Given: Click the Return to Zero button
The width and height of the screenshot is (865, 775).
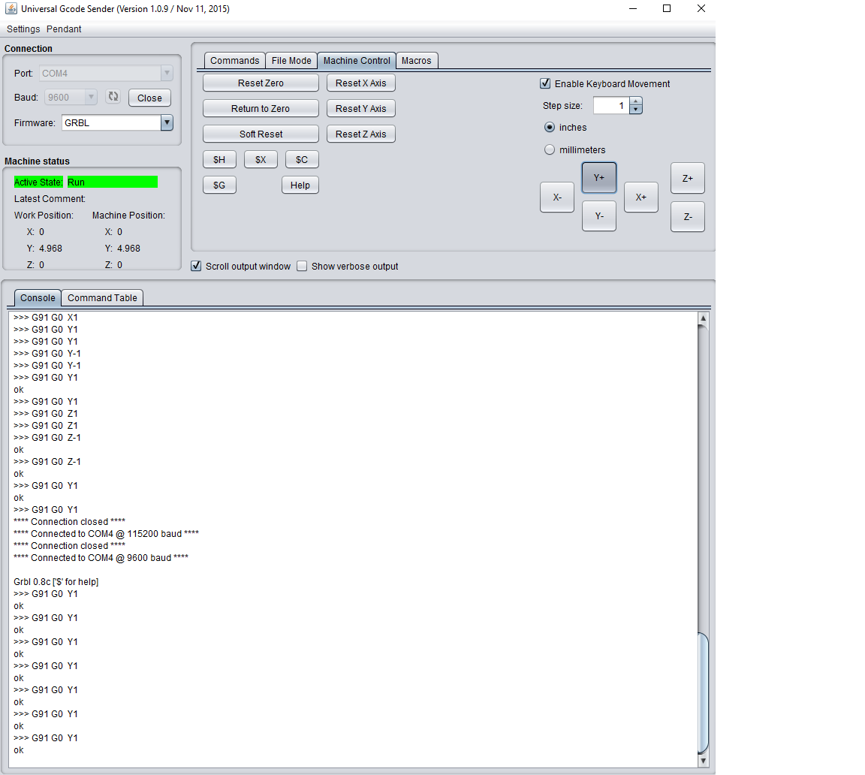Looking at the screenshot, I should [261, 109].
